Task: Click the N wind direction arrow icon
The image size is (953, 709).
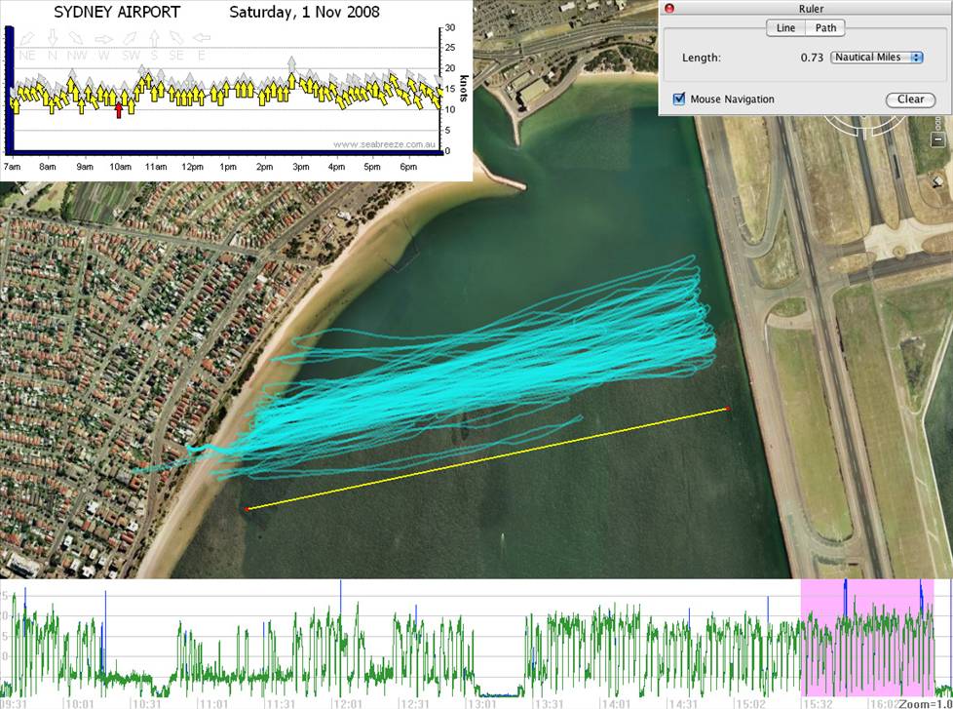Action: [52, 39]
